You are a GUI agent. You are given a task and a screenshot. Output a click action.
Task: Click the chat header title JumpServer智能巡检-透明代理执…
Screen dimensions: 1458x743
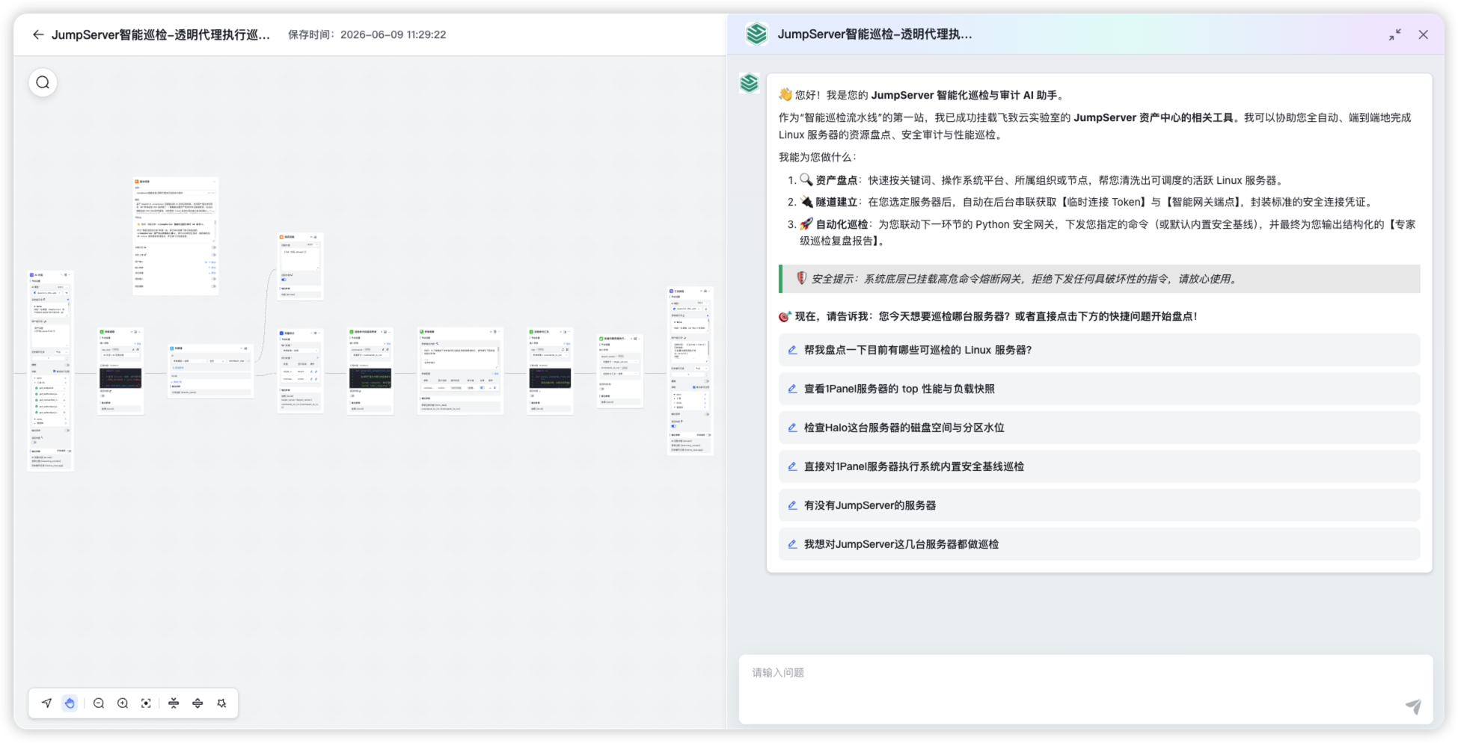(875, 34)
